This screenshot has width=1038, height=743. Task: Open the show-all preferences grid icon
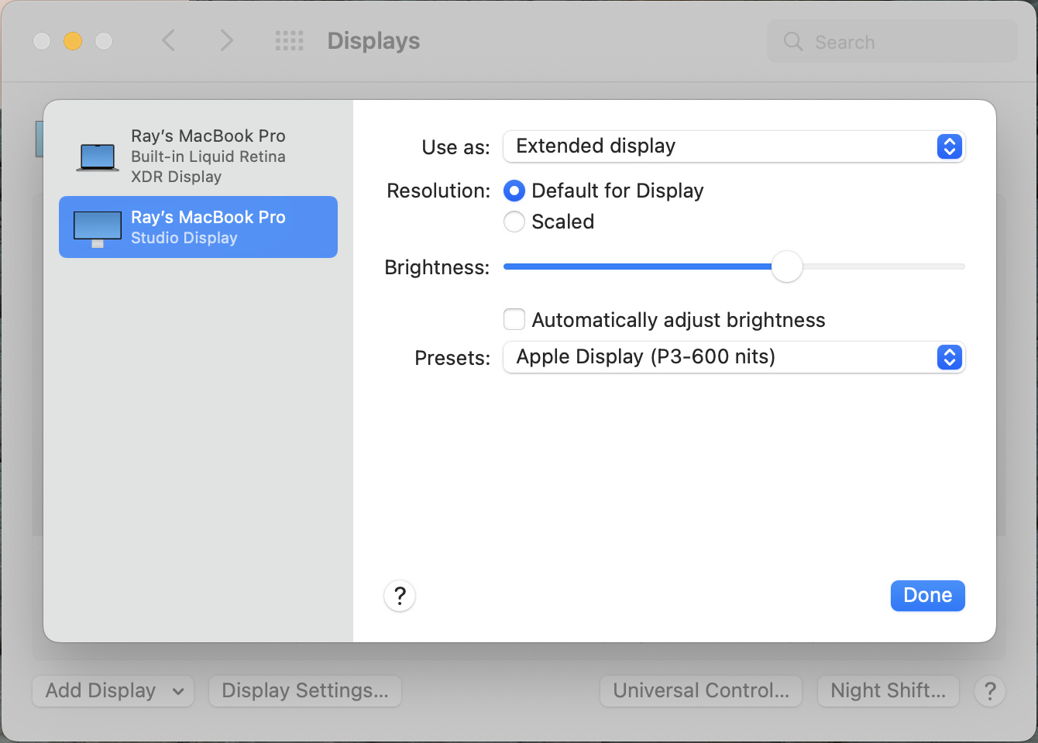tap(290, 41)
